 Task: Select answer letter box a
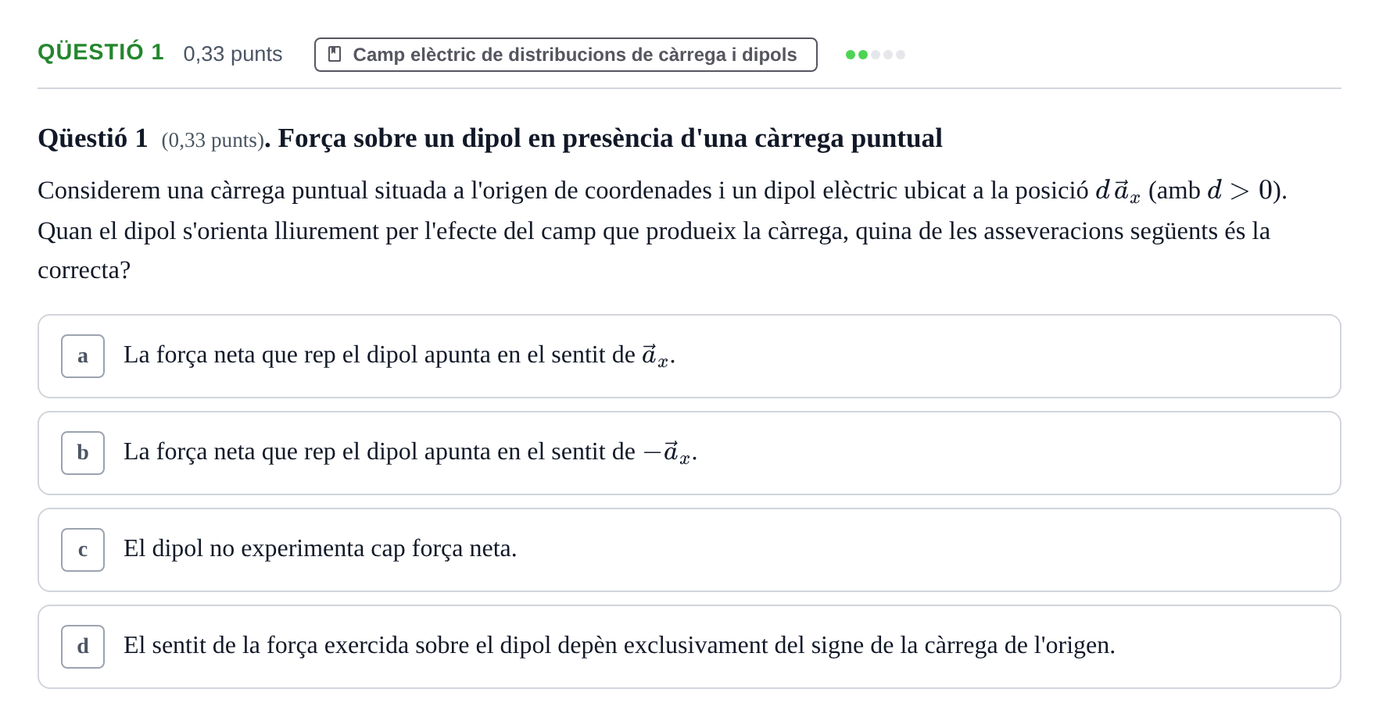(x=83, y=356)
